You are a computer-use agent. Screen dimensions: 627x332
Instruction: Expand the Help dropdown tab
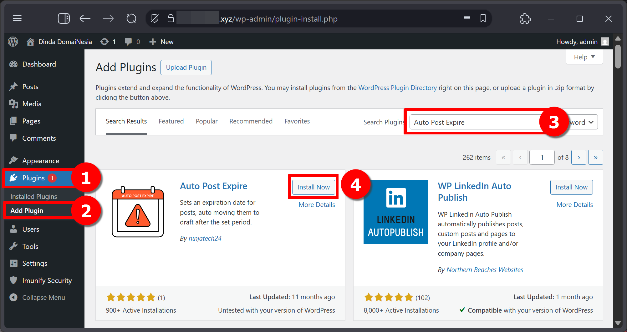584,57
